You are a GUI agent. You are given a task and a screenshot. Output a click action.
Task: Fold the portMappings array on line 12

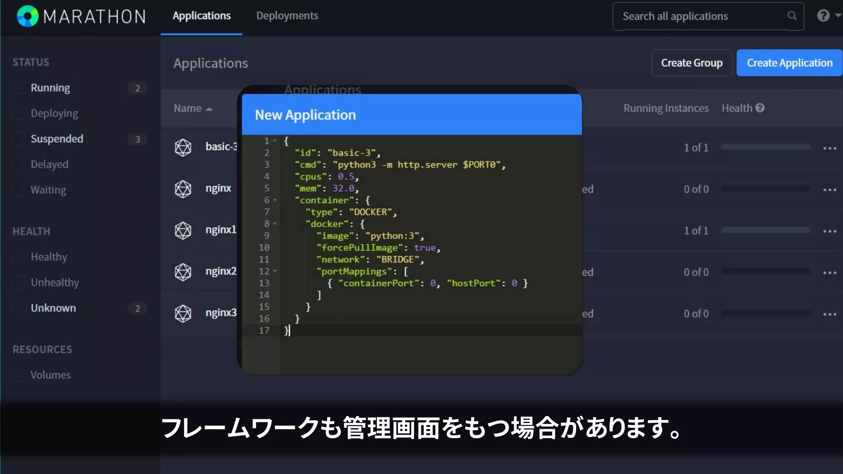(x=275, y=271)
